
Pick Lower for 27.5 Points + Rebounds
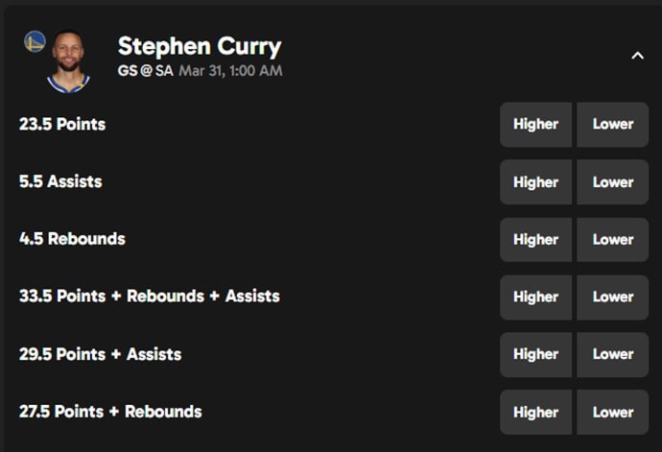pyautogui.click(x=613, y=412)
